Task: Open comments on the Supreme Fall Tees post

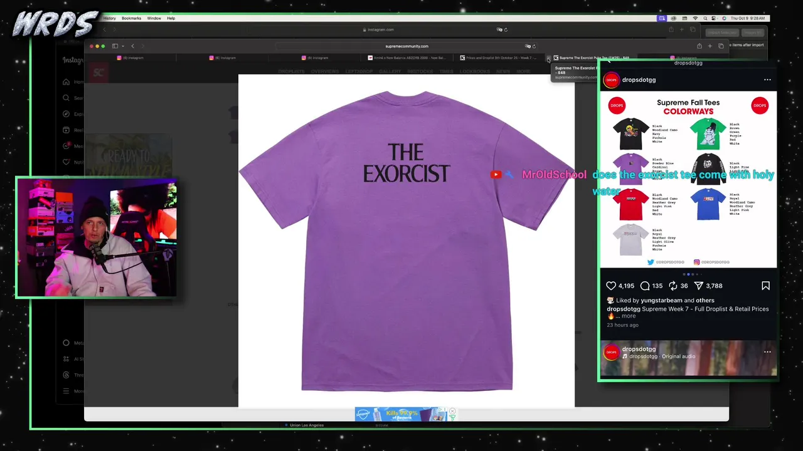Action: pyautogui.click(x=645, y=286)
